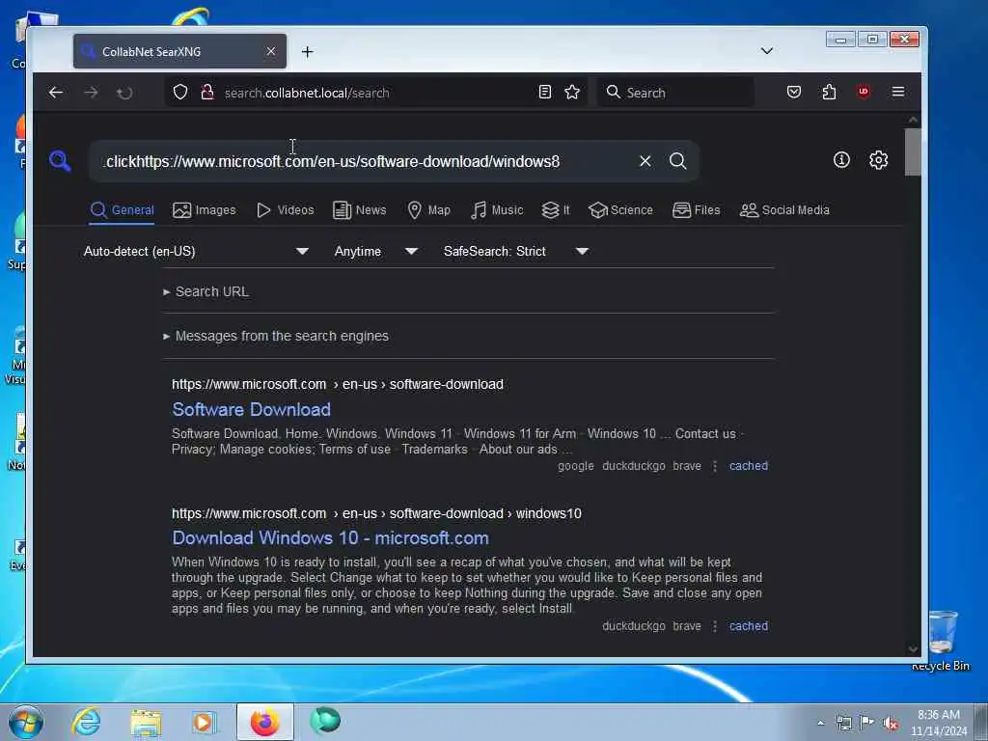Open the Software Download result link
Image resolution: width=988 pixels, height=741 pixels.
click(252, 409)
